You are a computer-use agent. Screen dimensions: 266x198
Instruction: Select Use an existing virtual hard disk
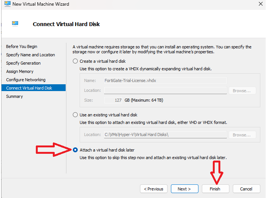pos(75,115)
